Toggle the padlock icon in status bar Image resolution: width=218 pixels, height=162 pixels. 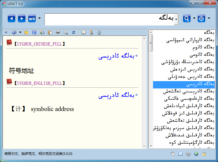[204, 154]
